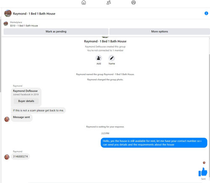This screenshot has height=183, width=210.
Task: Click the 'Raymond is waiting for your response' notice
Action: (105, 127)
